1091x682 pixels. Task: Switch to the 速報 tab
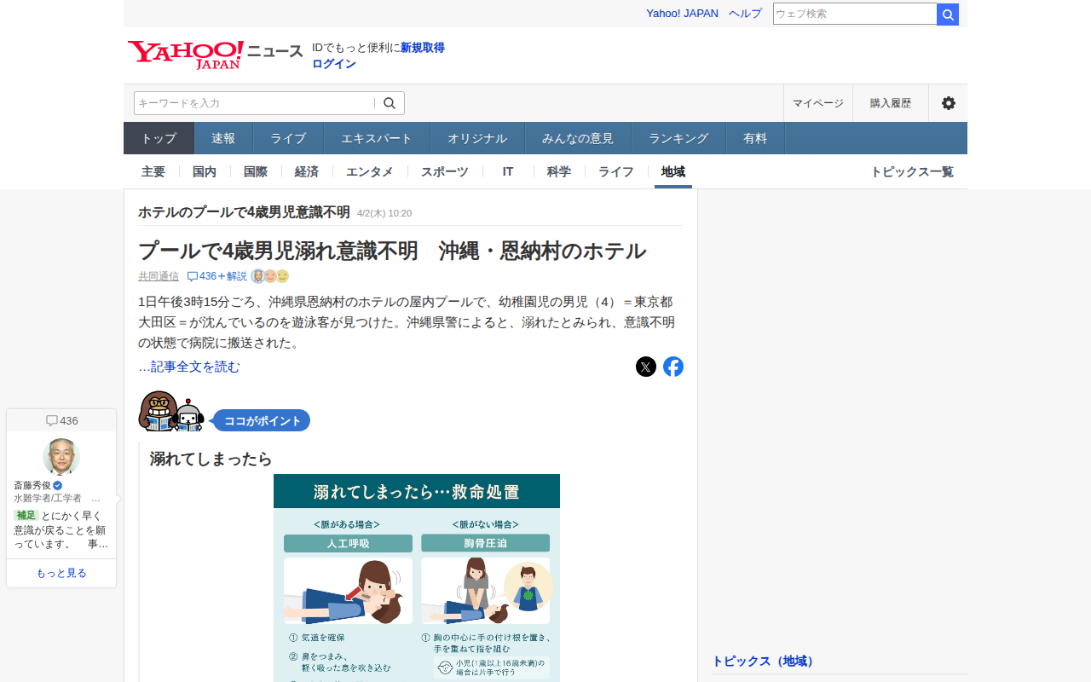[223, 138]
